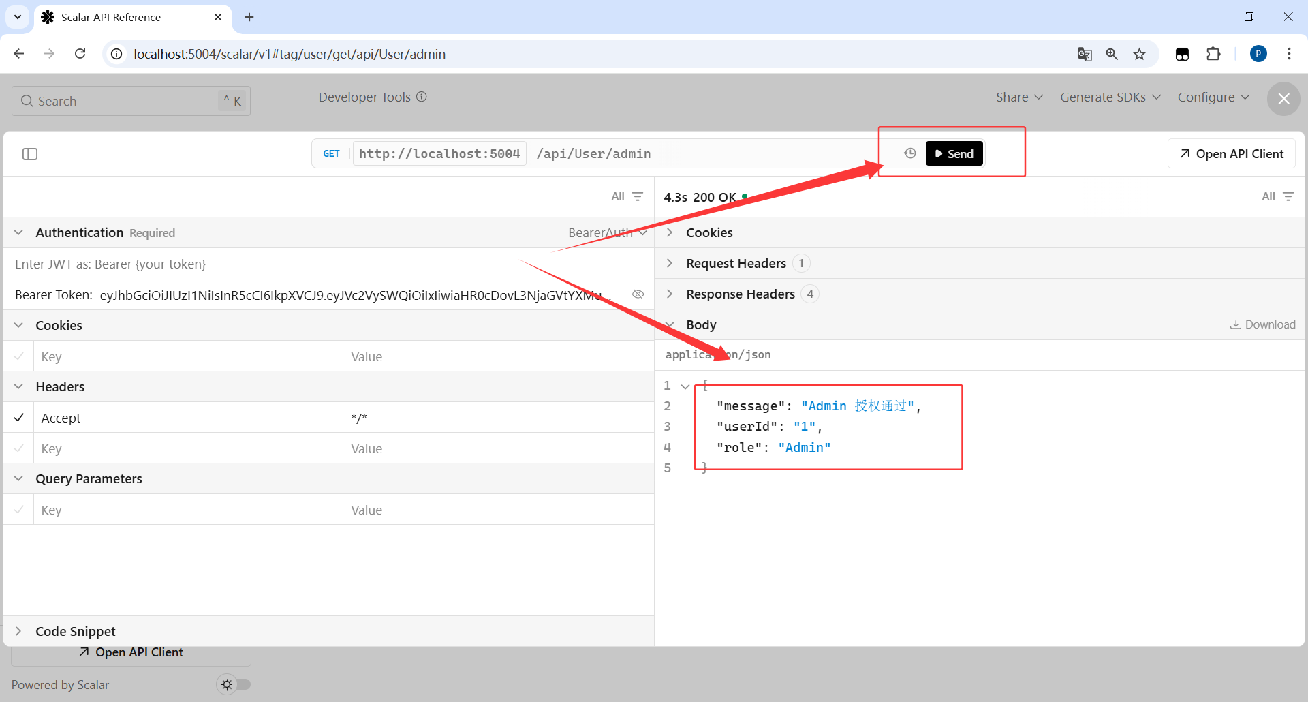Image resolution: width=1308 pixels, height=702 pixels.
Task: Collapse the Headers section
Action: pos(18,386)
